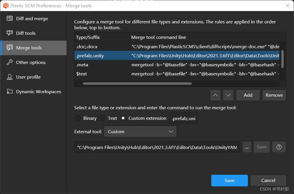Open the Diff and merge section
294x194 pixels.
[33, 18]
